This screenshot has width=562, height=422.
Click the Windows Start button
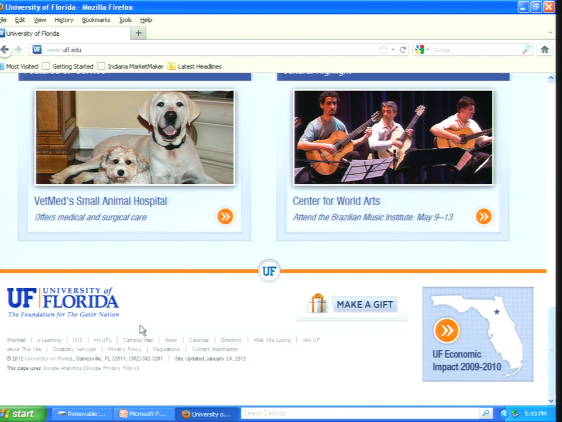23,414
